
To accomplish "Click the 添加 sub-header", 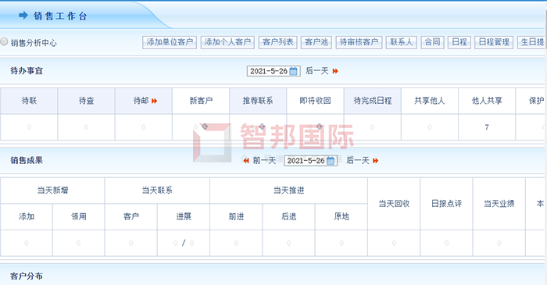I will [x=27, y=217].
